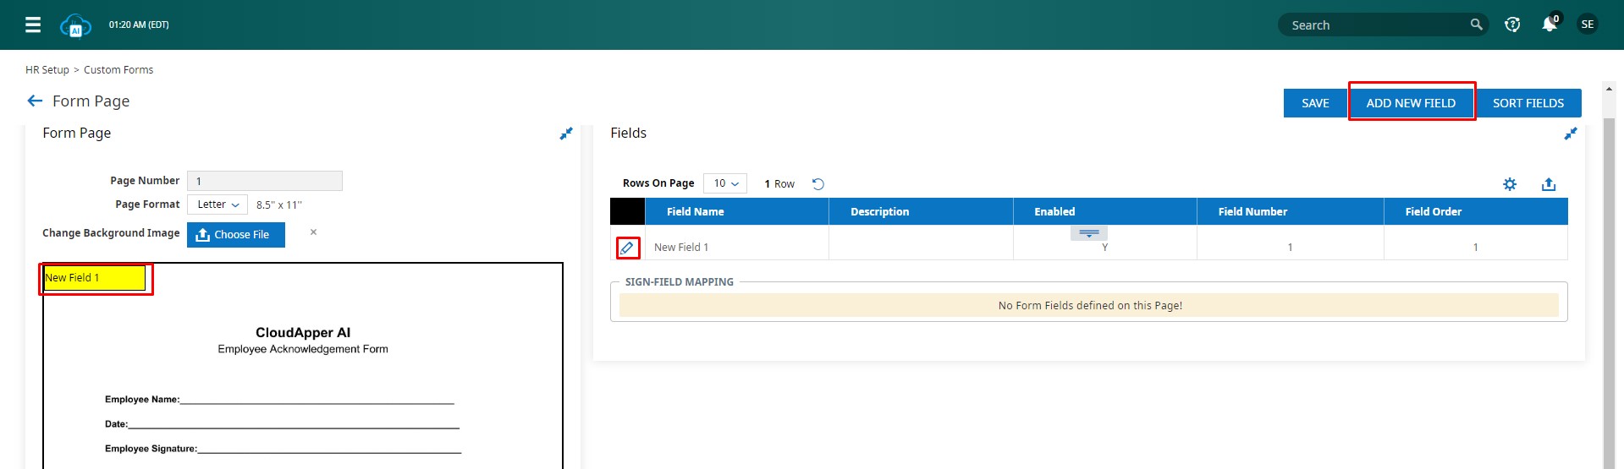Pin the Fields panel
Screen dimensions: 1624x469
click(1571, 134)
